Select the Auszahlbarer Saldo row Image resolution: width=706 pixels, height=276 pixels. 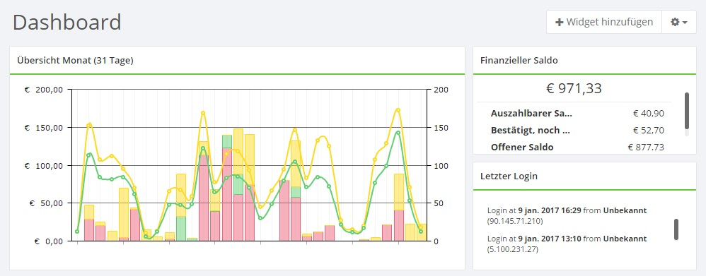tap(578, 114)
